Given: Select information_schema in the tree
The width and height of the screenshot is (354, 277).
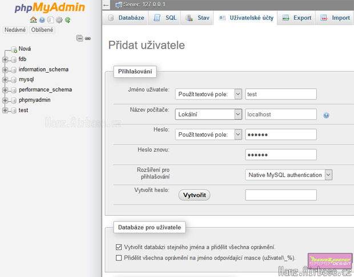Looking at the screenshot, I should pos(43,69).
